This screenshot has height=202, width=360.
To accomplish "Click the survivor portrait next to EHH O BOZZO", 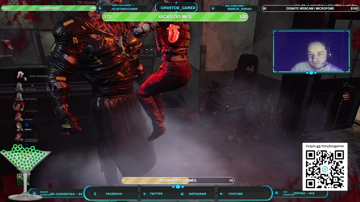I will tap(19, 97).
